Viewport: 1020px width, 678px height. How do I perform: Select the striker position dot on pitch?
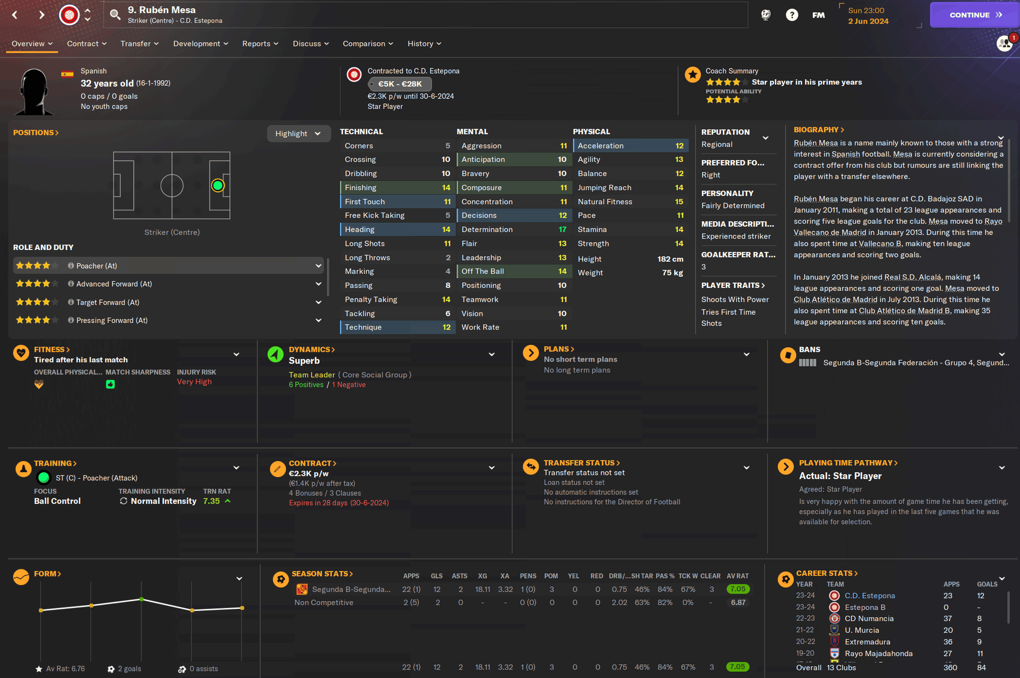click(218, 186)
